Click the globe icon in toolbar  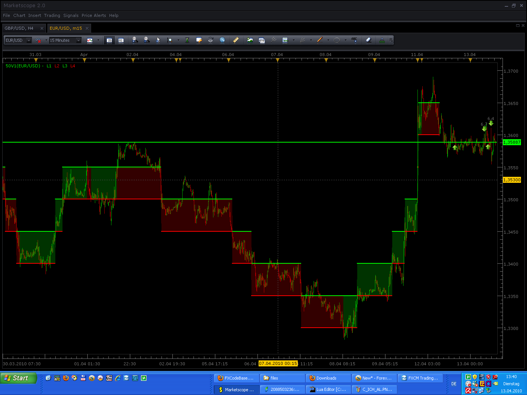(x=222, y=40)
